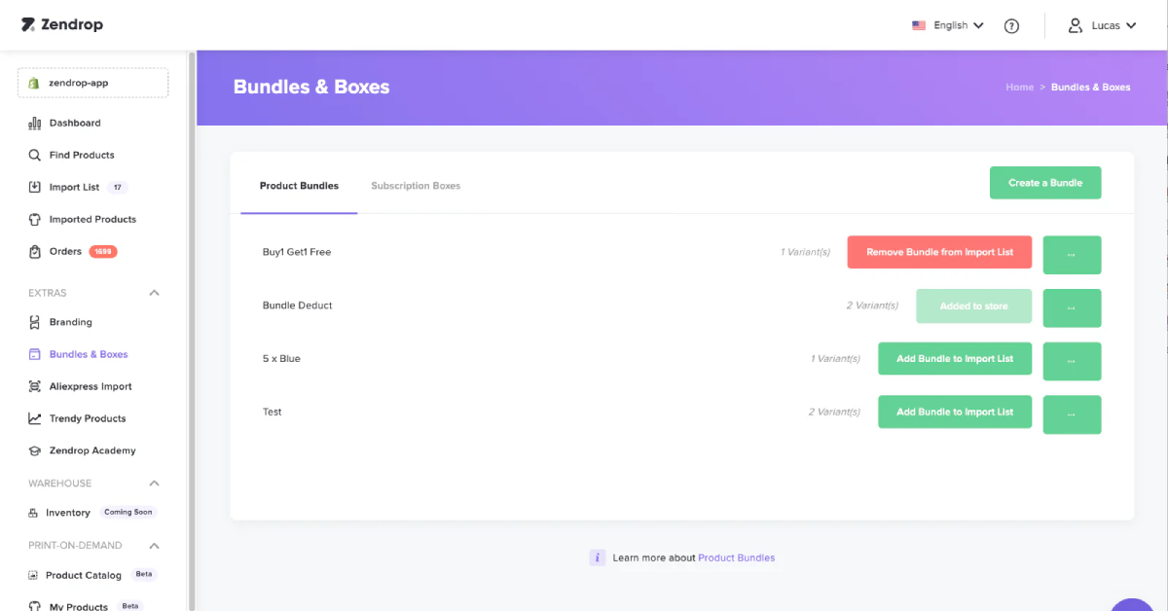Open the Product Bundles learn more link

pos(737,557)
